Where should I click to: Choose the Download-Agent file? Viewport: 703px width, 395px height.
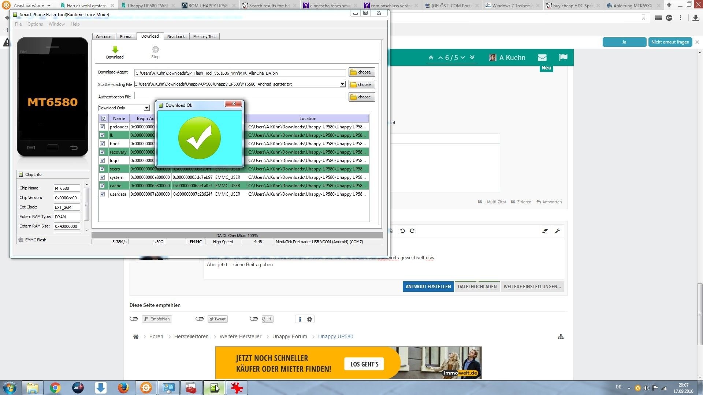361,72
